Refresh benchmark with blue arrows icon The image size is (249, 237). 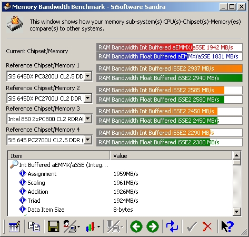pyautogui.click(x=172, y=226)
